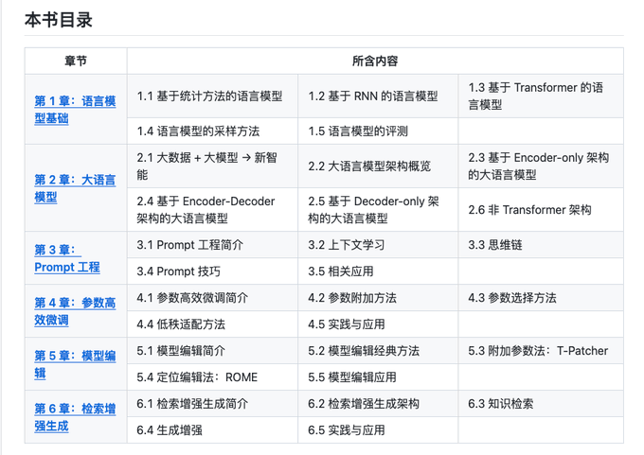
Task: Select cell 2.3 基于 Encoder-only 架构的大语言模型
Action: coord(541,166)
